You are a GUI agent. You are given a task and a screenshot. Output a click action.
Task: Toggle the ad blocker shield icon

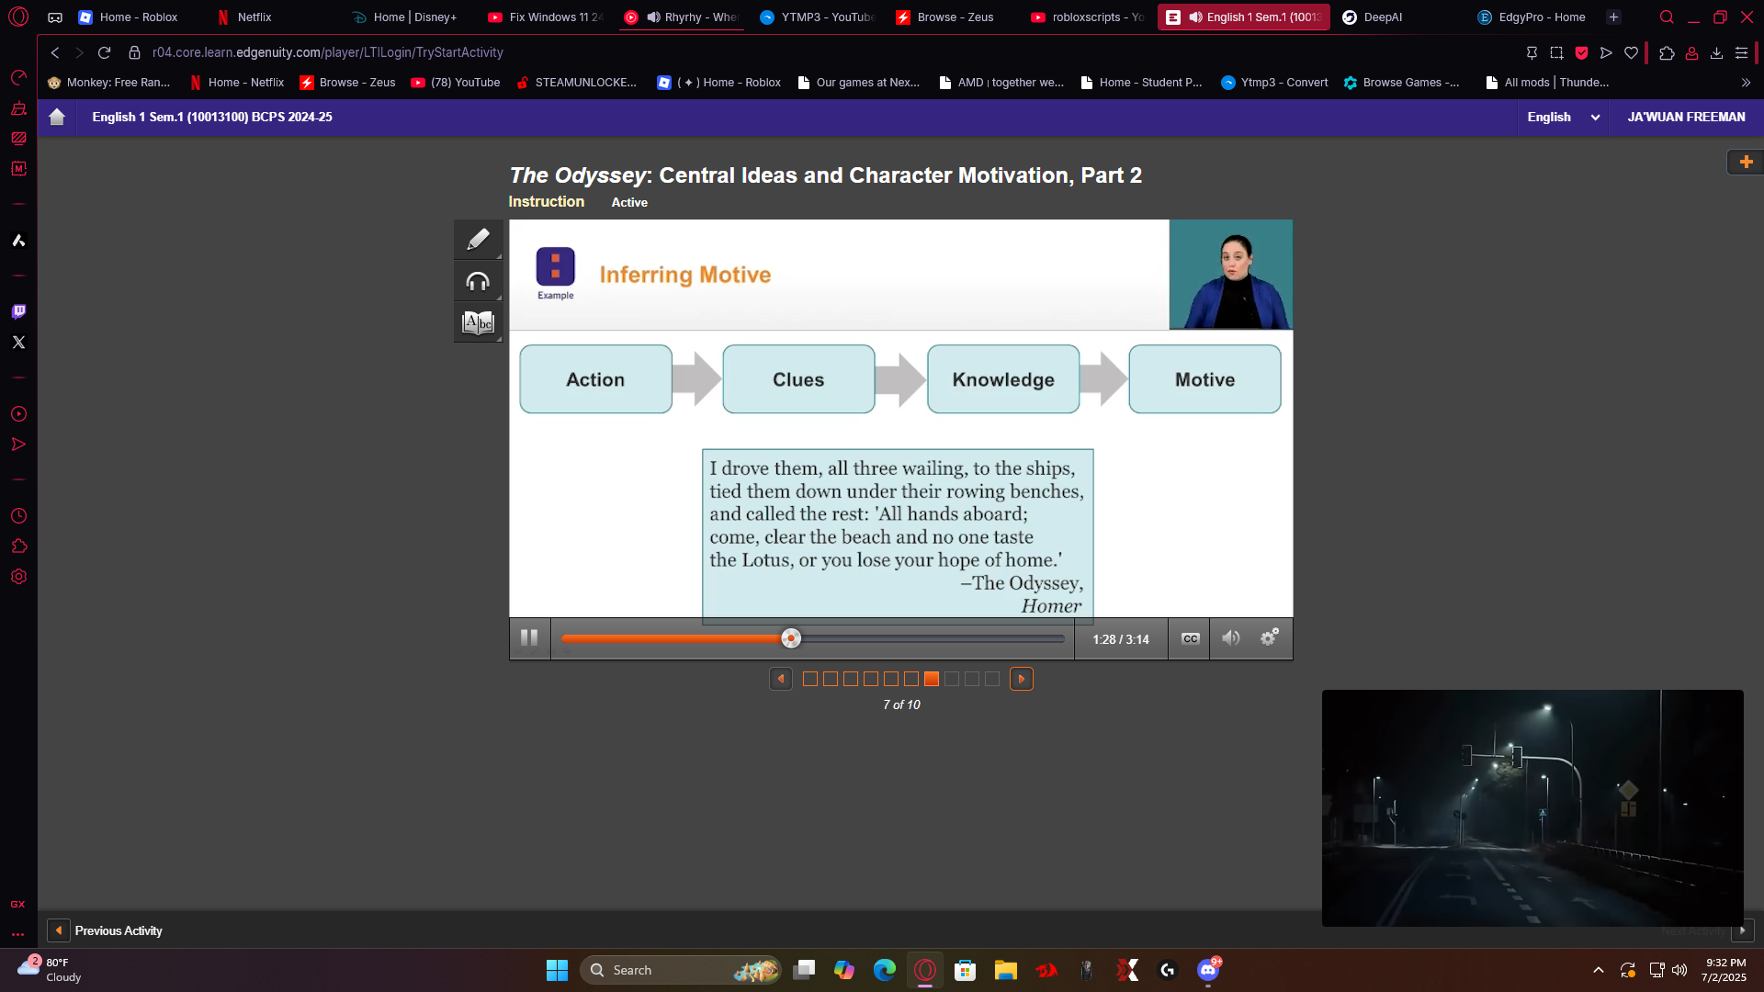pos(1581,53)
